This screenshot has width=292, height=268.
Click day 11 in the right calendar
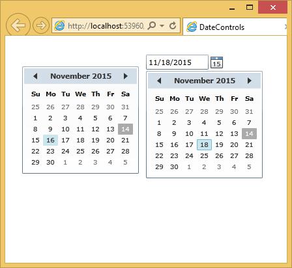(x=204, y=133)
